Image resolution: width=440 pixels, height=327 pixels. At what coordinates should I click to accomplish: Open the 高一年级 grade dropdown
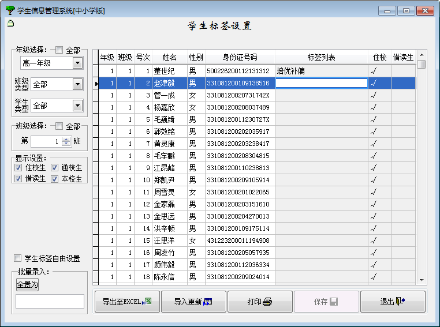(77, 63)
